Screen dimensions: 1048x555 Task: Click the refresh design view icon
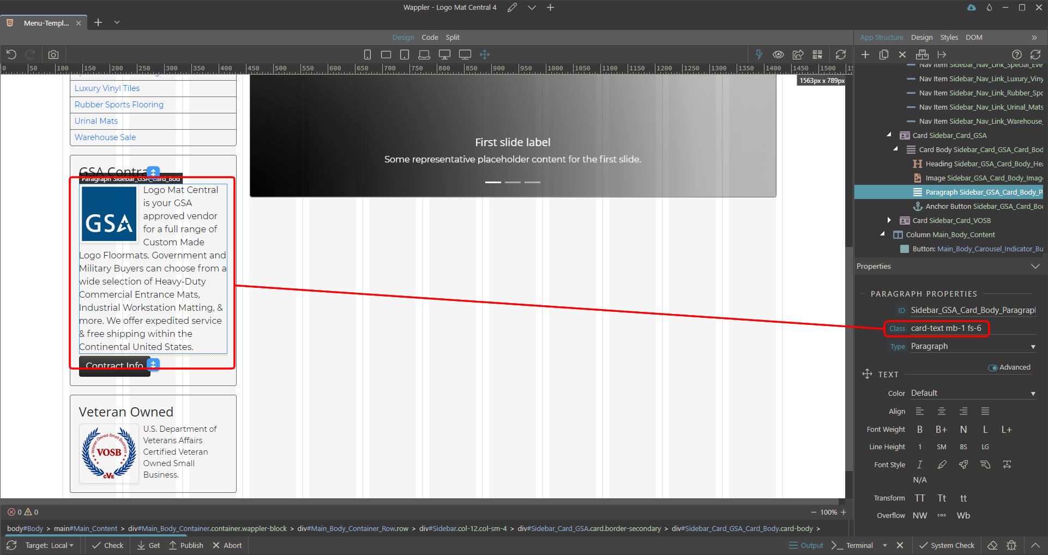coord(841,55)
